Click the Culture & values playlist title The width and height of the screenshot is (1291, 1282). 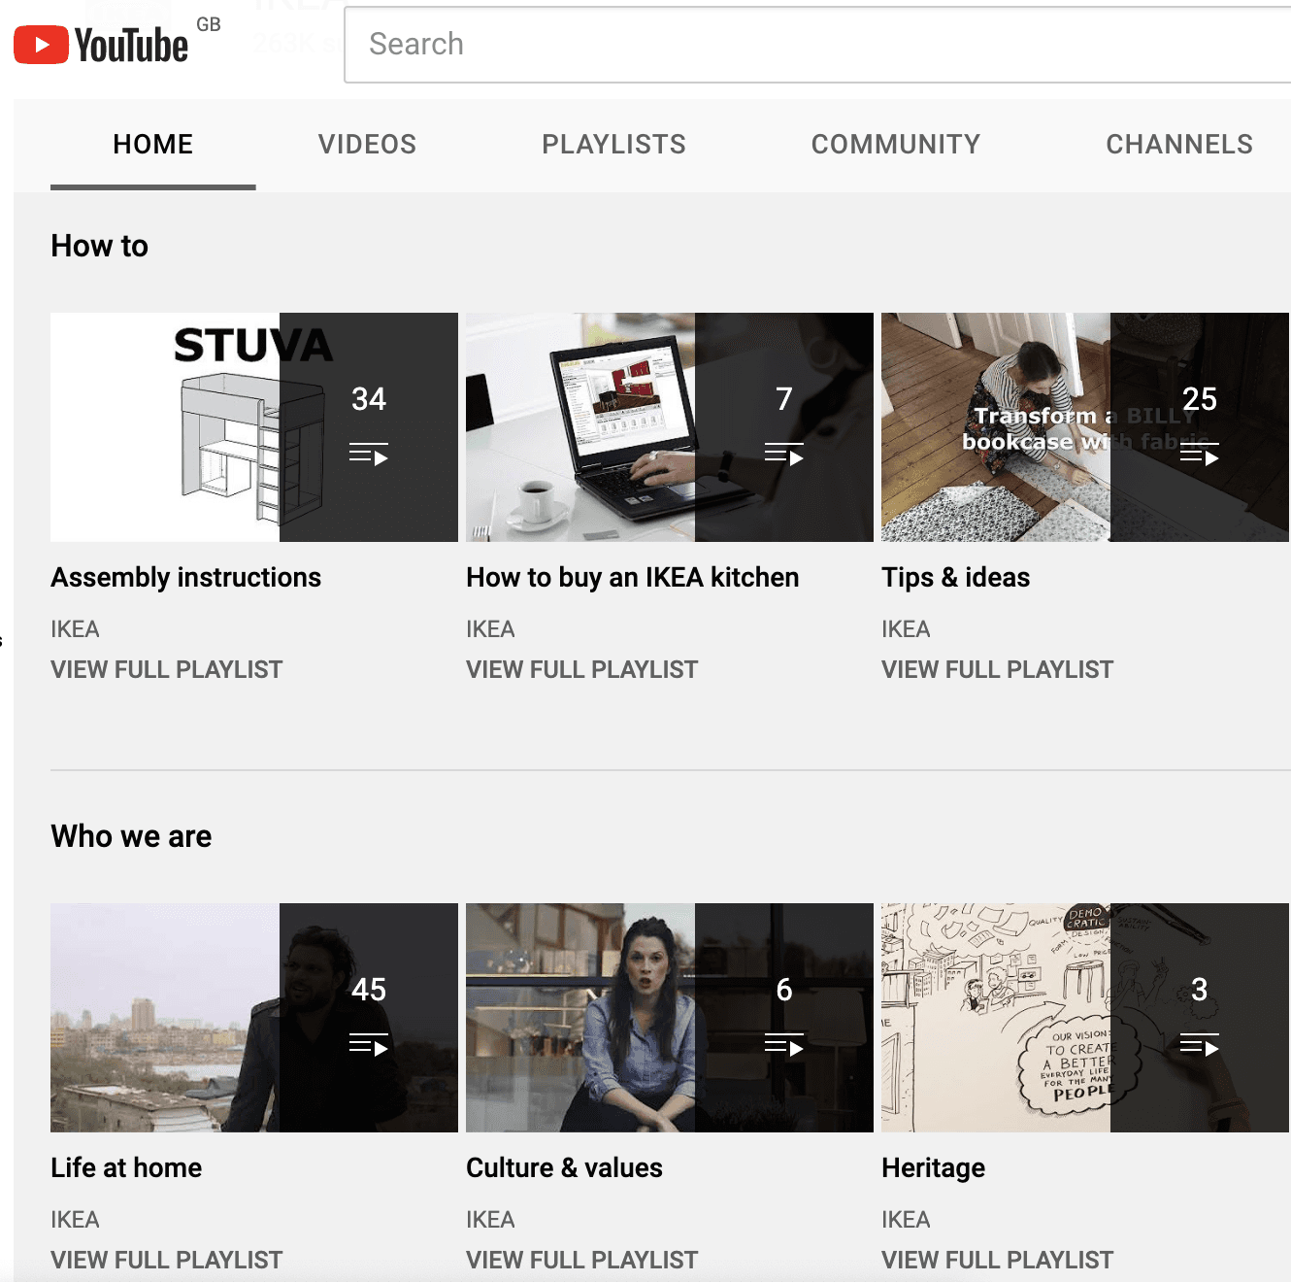[564, 1168]
